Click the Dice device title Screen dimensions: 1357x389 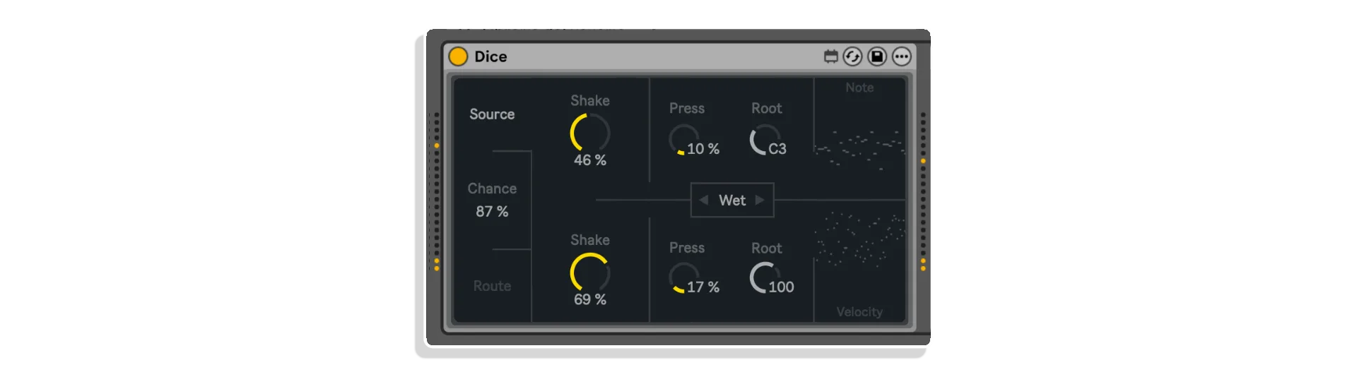pos(490,56)
